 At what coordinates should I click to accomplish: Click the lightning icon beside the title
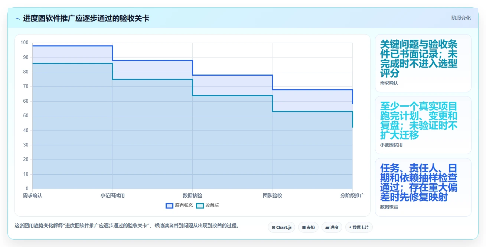(x=18, y=18)
